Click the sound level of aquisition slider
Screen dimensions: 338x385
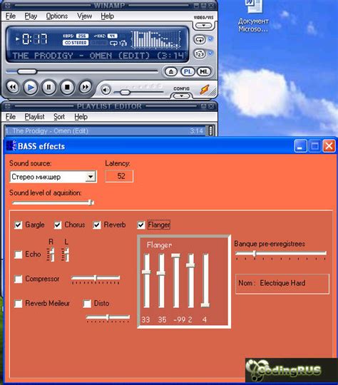[53, 202]
